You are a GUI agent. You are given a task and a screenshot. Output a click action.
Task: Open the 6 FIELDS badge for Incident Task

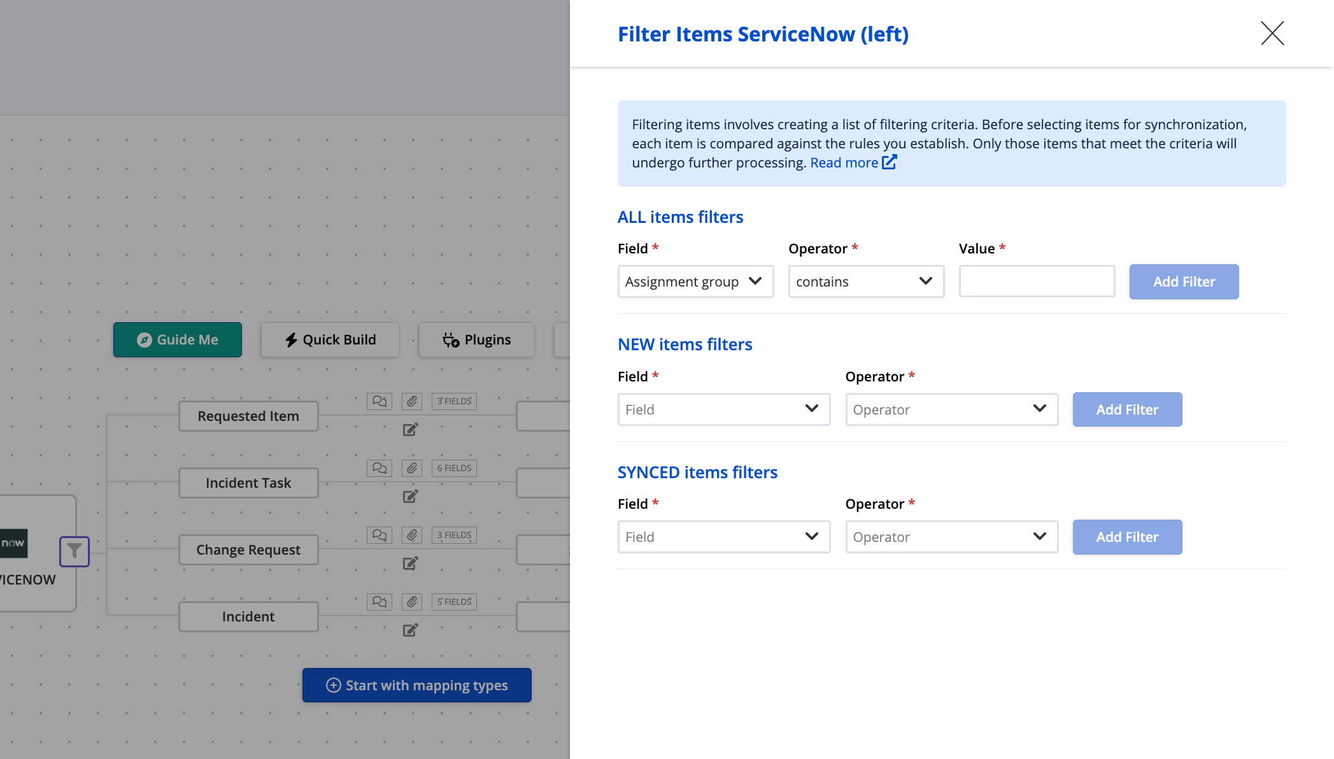(454, 468)
